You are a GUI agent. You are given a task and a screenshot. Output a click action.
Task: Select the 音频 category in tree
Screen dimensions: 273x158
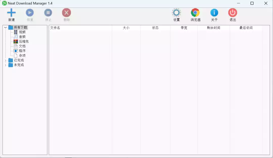(x=22, y=37)
